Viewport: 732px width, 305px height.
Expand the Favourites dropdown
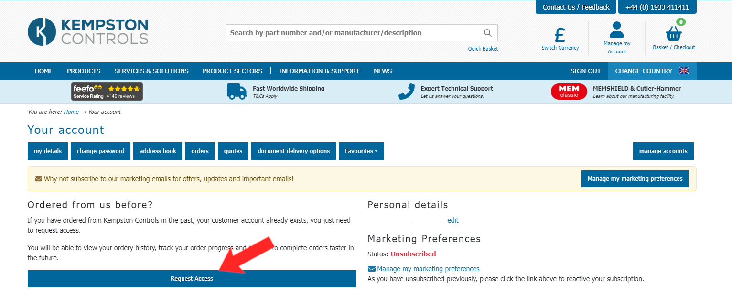(361, 151)
